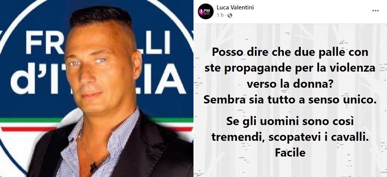Viewport: 387px width, 177px height.
Task: Open the PM profile avatar
Action: 206,11
